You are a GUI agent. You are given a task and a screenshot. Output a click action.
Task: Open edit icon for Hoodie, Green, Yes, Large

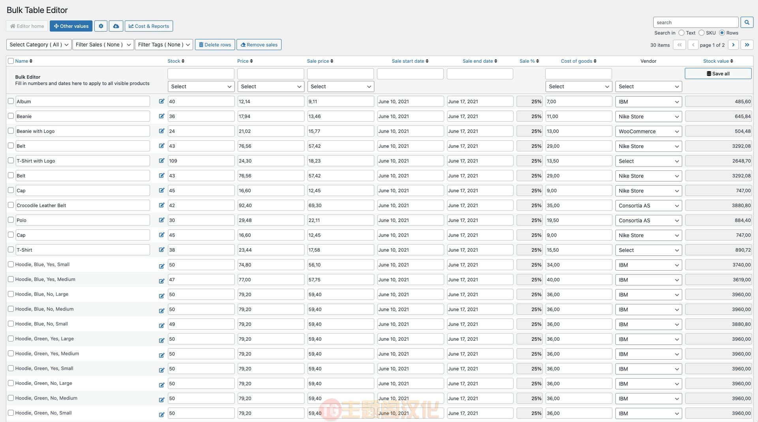click(161, 340)
